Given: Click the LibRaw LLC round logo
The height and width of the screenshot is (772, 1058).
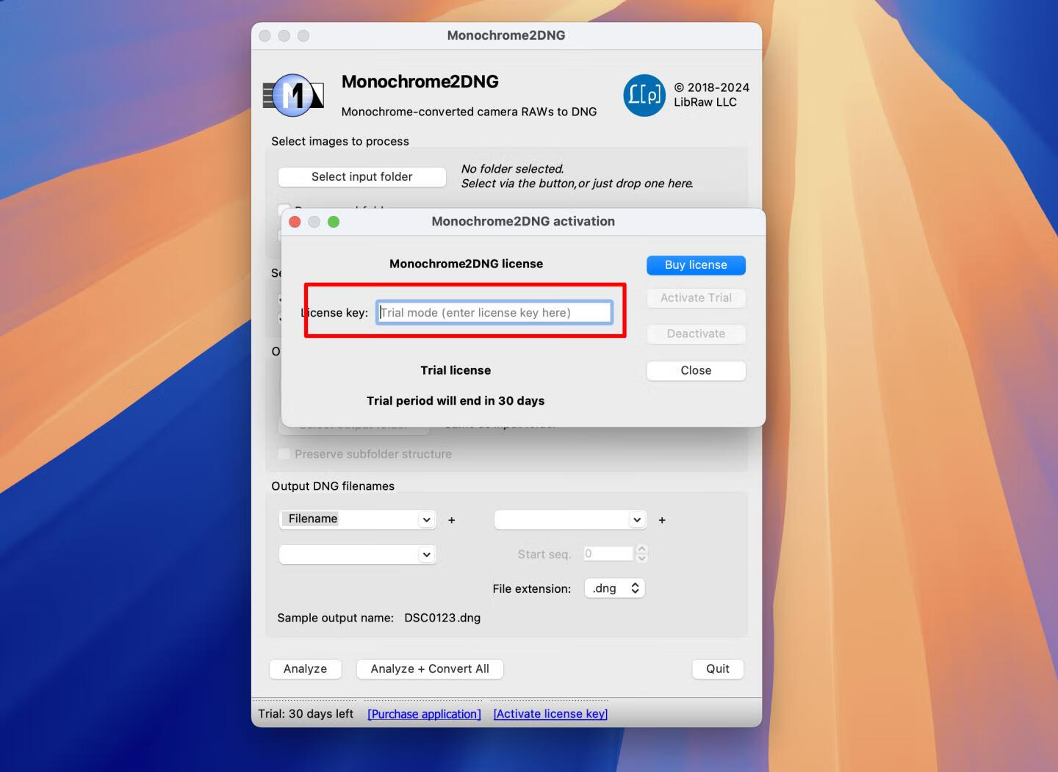Looking at the screenshot, I should (x=644, y=95).
